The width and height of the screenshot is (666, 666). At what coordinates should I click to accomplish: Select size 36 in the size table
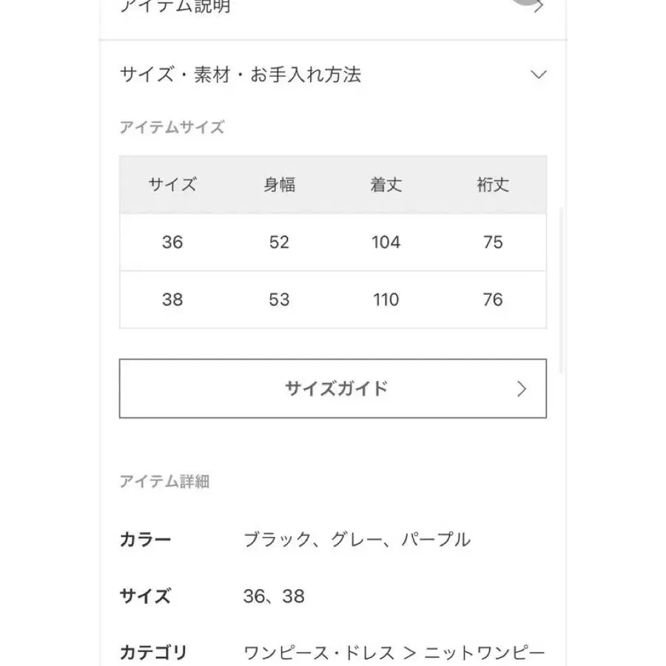pyautogui.click(x=172, y=242)
